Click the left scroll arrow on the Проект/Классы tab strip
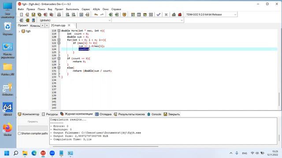The height and width of the screenshot is (158, 282). click(42, 25)
